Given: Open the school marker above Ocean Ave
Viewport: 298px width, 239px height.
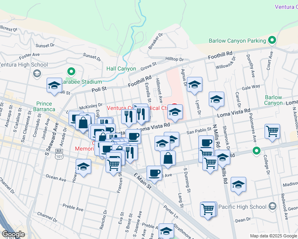Looking at the screenshot, I should pos(83,168).
